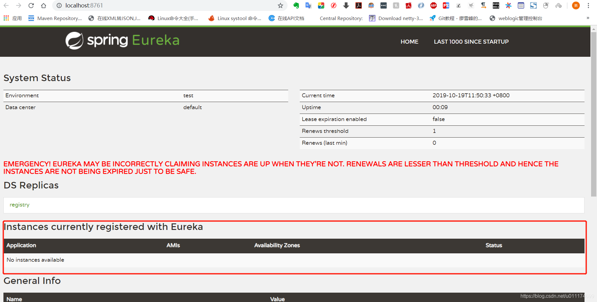Show more bookmarks chevron
The height and width of the screenshot is (302, 597).
588,18
